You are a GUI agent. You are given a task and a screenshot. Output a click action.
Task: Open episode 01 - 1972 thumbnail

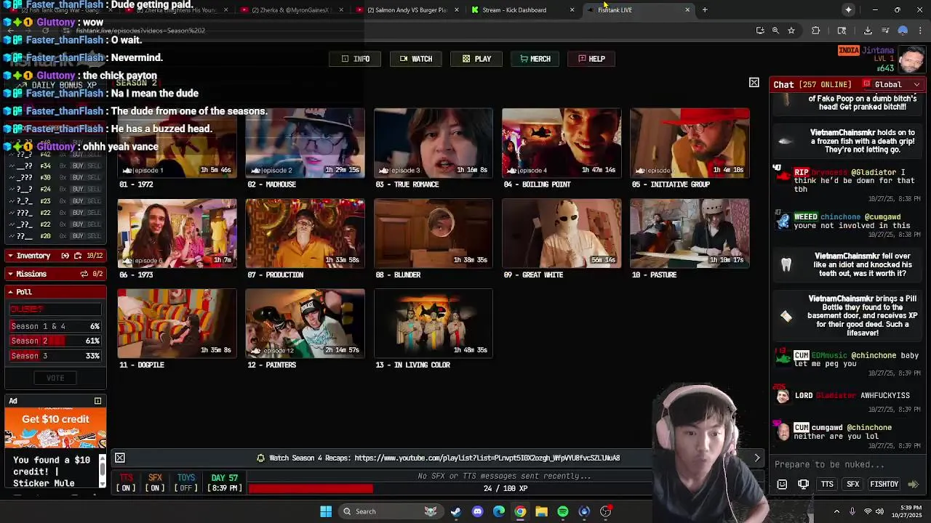[x=177, y=143]
